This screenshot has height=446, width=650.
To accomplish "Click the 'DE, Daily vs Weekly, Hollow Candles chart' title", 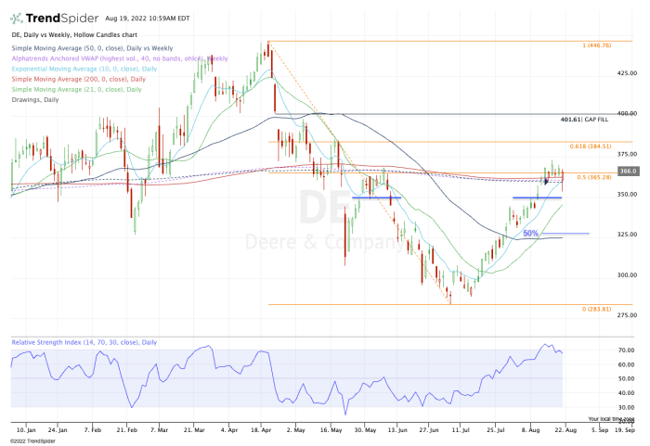I will pyautogui.click(x=74, y=35).
